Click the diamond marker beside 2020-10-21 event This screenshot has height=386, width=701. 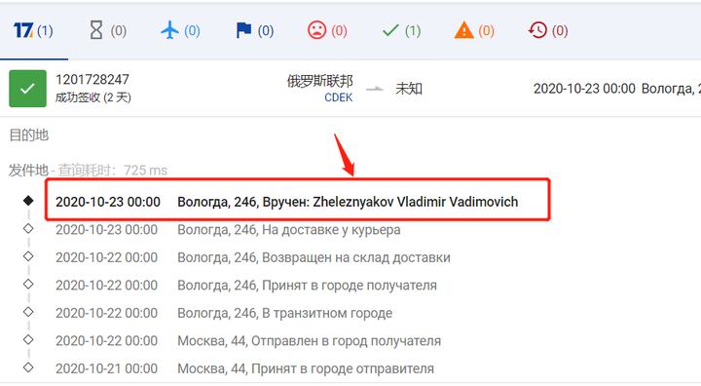(28, 367)
